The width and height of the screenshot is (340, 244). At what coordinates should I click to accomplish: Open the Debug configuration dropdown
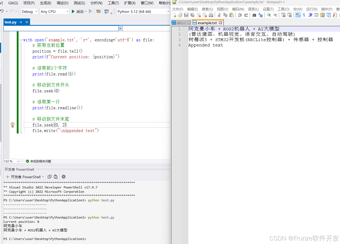(29, 12)
